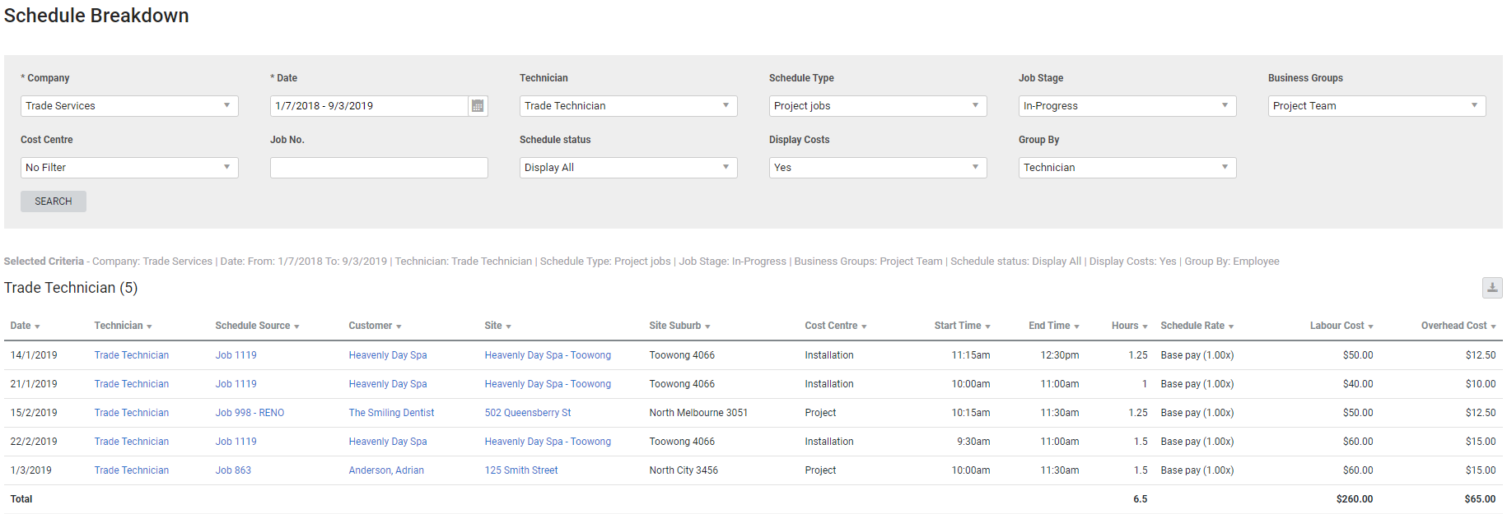This screenshot has height=514, width=1507.
Task: Click the Date range text field
Action: pyautogui.click(x=369, y=106)
